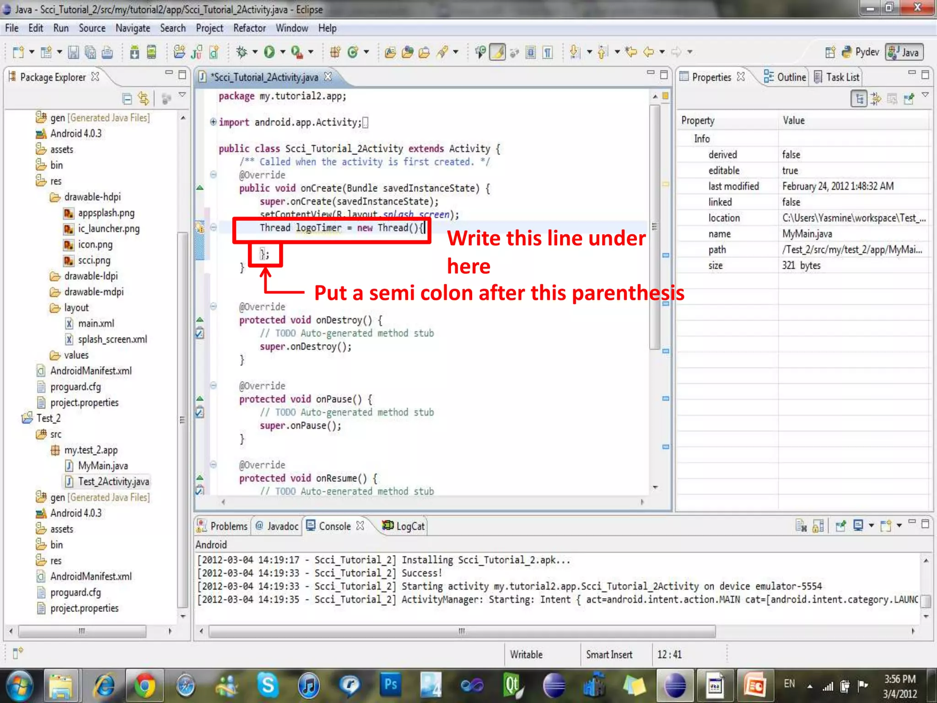Click the Save All toolbar icon
Viewport: 937px width, 703px height.
coord(90,52)
